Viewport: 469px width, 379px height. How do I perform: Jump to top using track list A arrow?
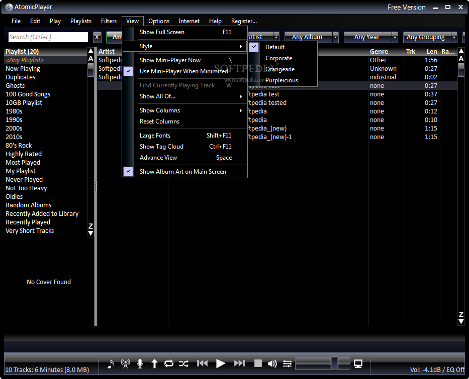461,55
